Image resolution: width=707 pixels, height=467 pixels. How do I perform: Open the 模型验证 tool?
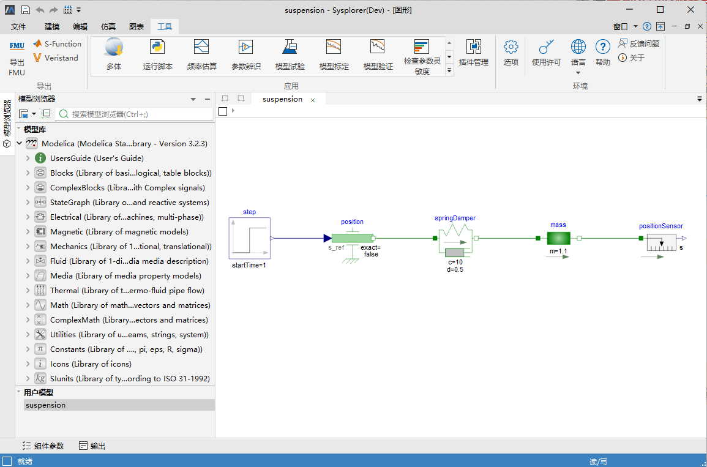pos(378,54)
